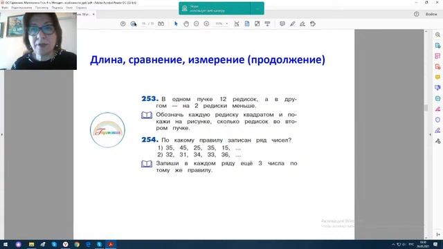Go to next page with down arrow
The width and height of the screenshot is (443, 249).
point(133,24)
